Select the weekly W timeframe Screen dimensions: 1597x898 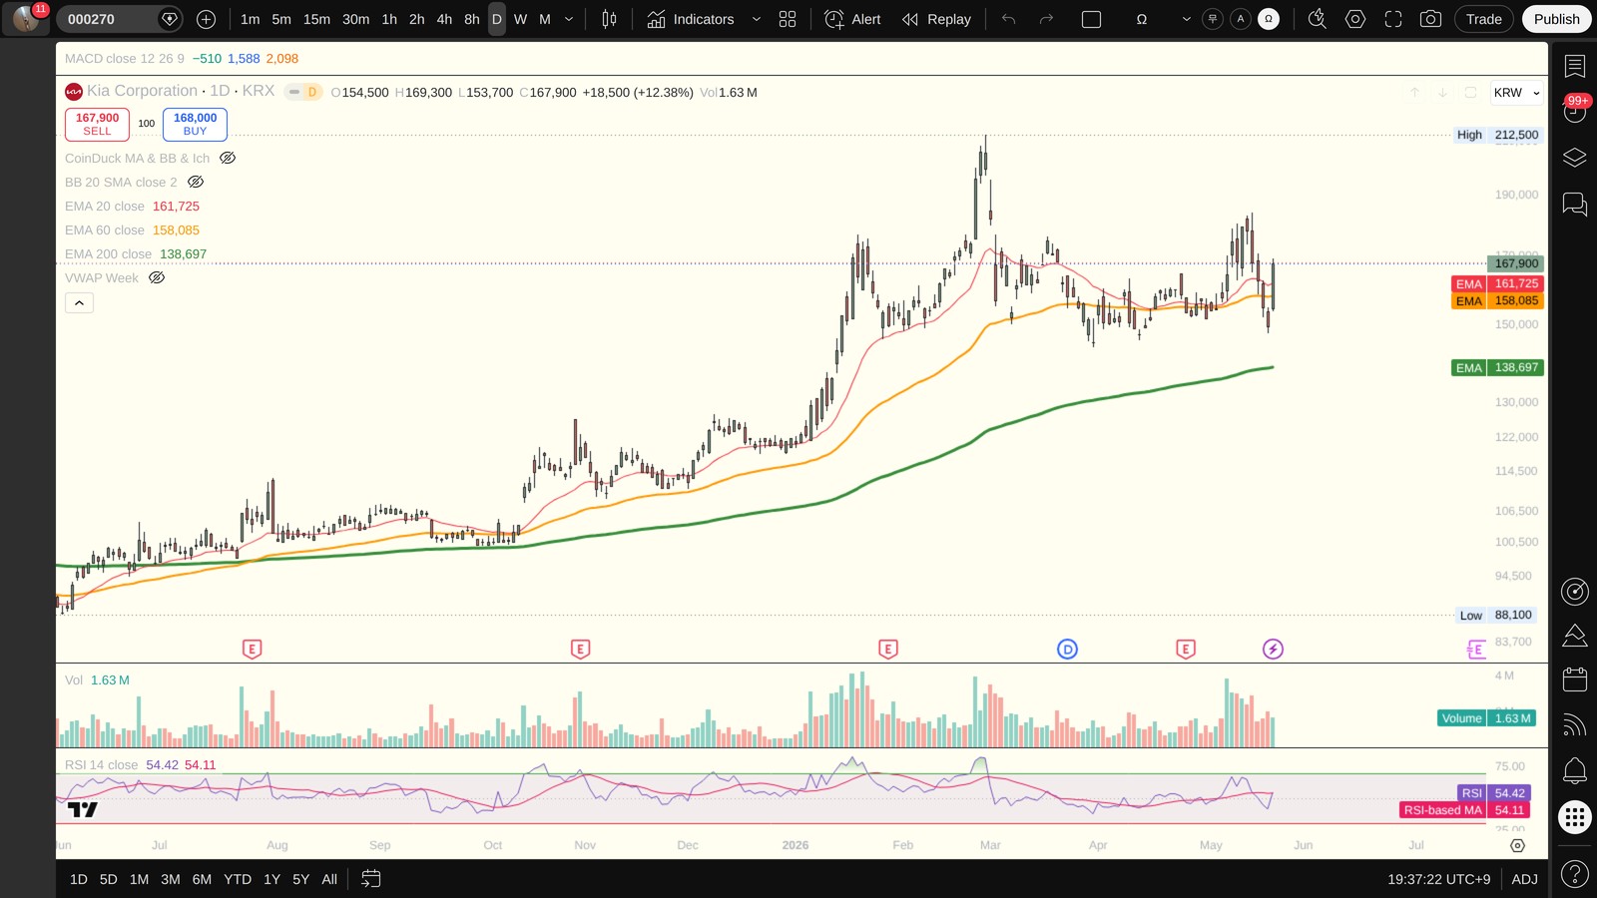520,19
